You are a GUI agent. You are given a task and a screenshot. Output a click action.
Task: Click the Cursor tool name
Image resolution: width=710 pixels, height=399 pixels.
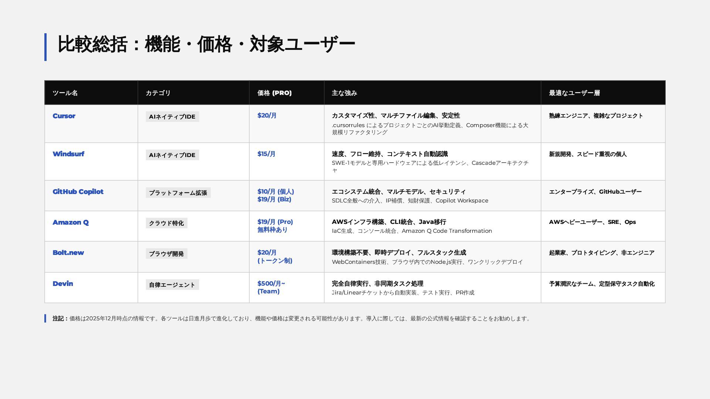[x=64, y=116]
